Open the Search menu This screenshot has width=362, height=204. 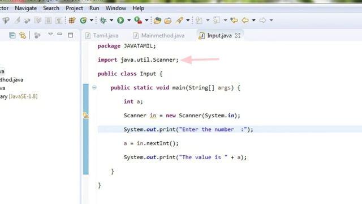[x=51, y=8]
